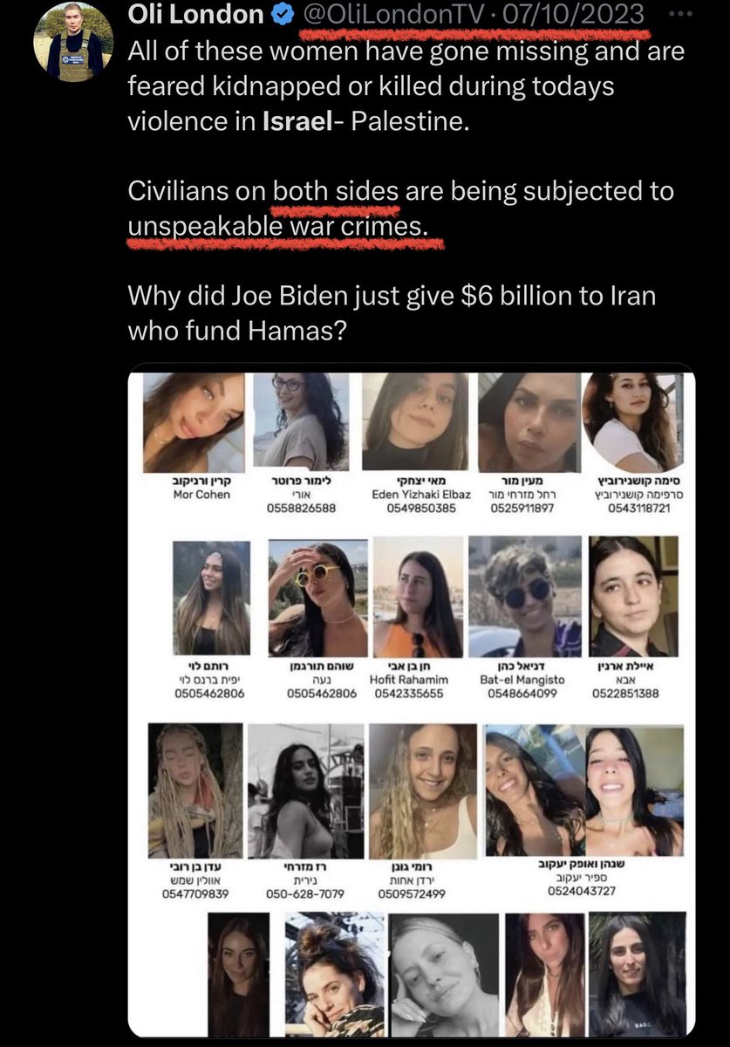
Task: Click phone number 0549850385
Action: coord(422,509)
